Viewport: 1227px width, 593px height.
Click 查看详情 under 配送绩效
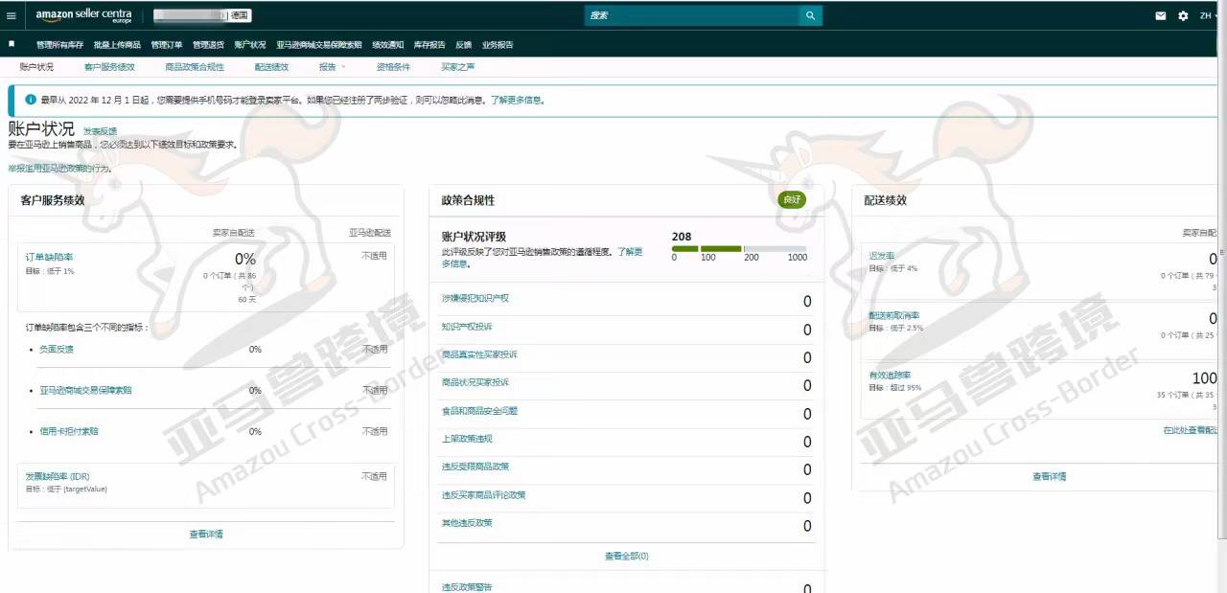[1049, 477]
